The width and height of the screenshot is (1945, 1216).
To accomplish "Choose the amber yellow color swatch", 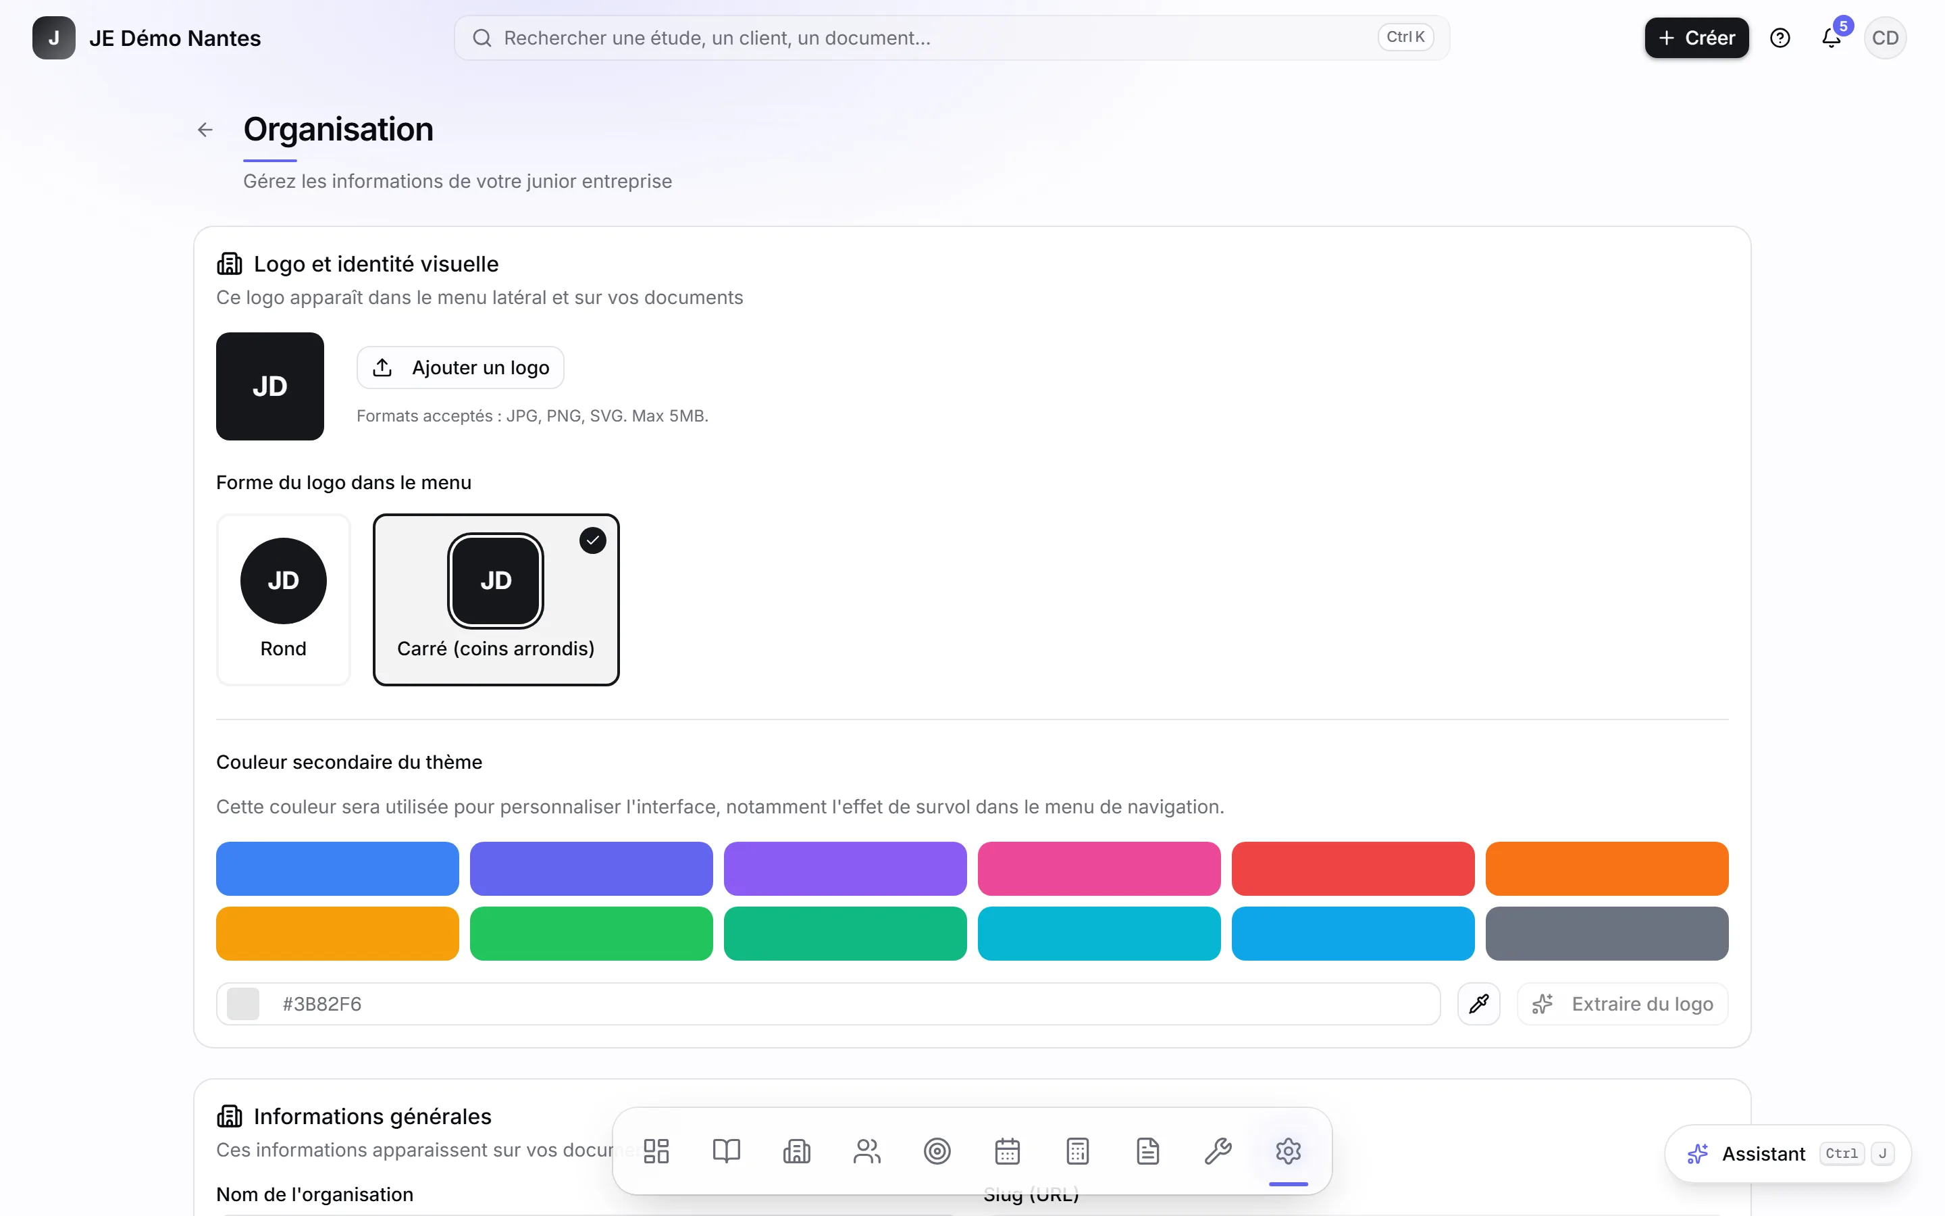I will pyautogui.click(x=338, y=934).
